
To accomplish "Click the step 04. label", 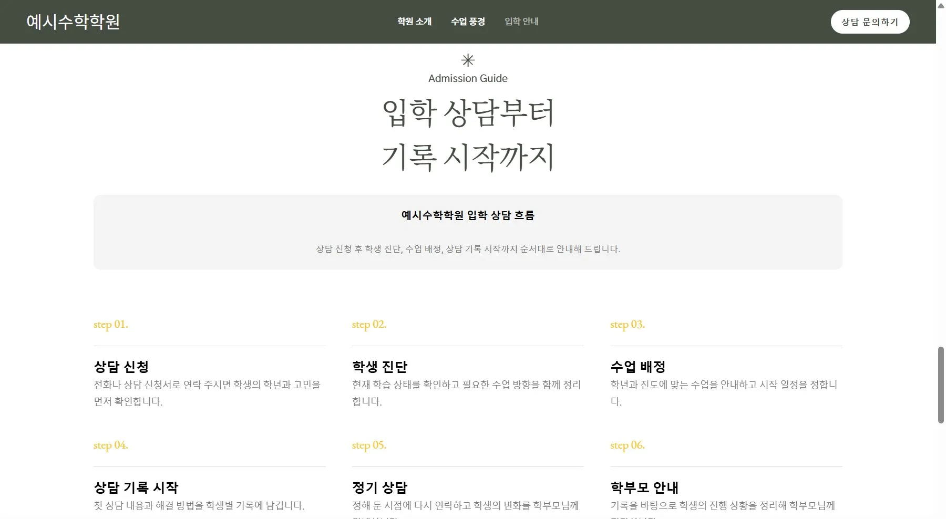I will [x=111, y=445].
